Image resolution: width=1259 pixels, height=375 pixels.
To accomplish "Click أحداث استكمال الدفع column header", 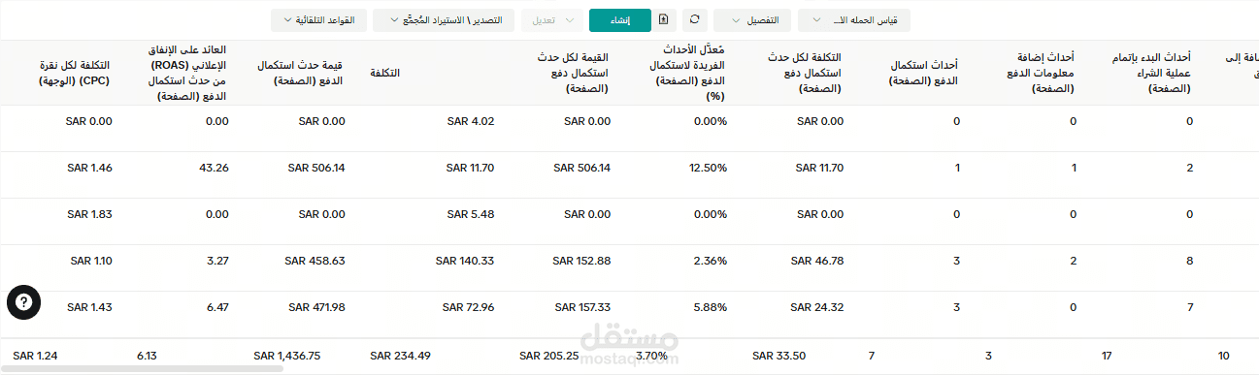I will tap(924, 73).
